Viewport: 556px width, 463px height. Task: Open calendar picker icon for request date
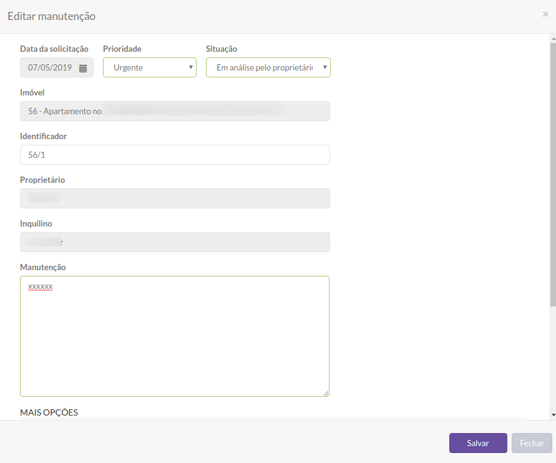point(83,68)
